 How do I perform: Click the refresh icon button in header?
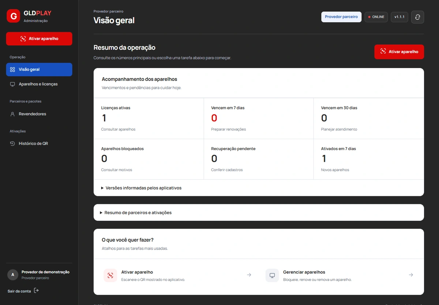pyautogui.click(x=417, y=17)
